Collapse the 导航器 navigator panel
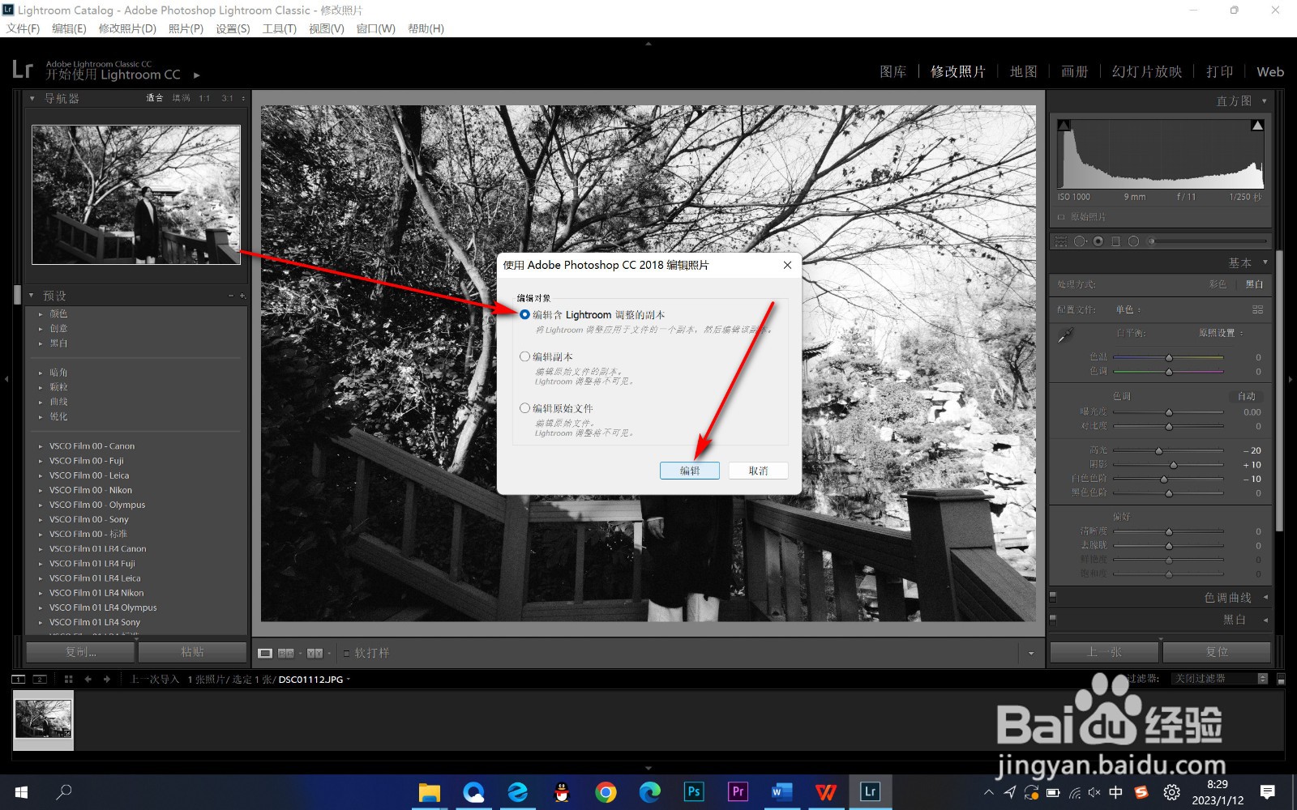Viewport: 1297px width, 810px height. click(x=32, y=98)
